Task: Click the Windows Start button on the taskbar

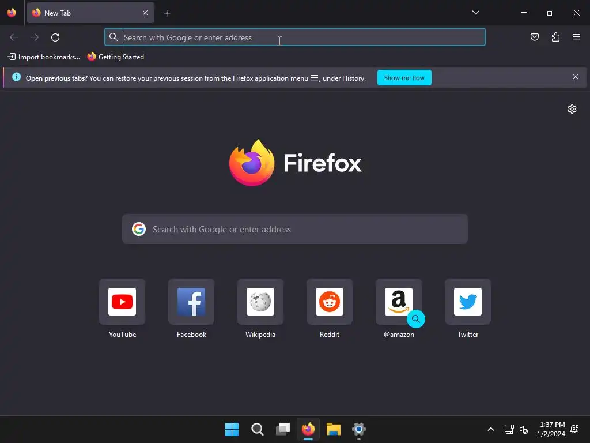Action: coord(232,429)
